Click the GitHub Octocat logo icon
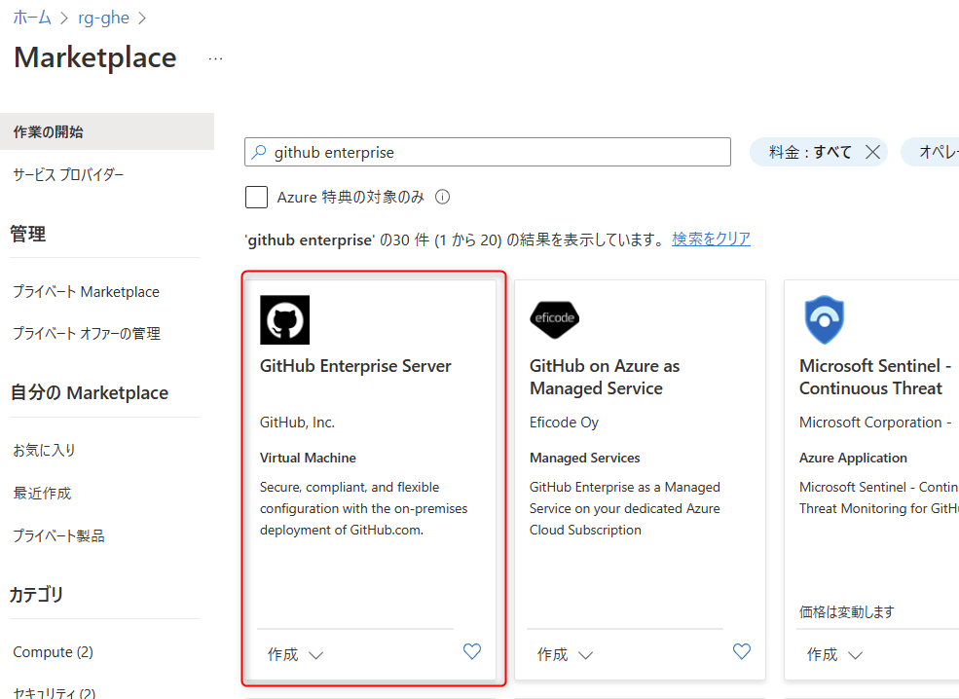The width and height of the screenshot is (959, 699). pyautogui.click(x=284, y=320)
